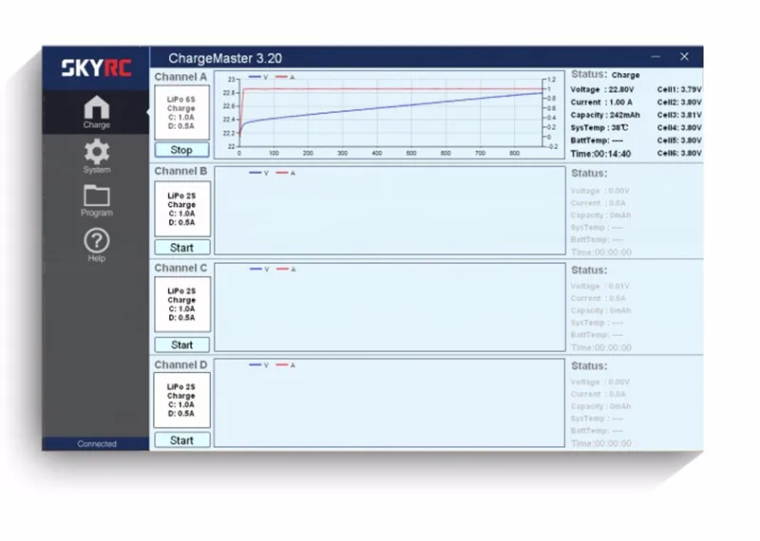Click Cell4 3.80V value

(x=679, y=127)
